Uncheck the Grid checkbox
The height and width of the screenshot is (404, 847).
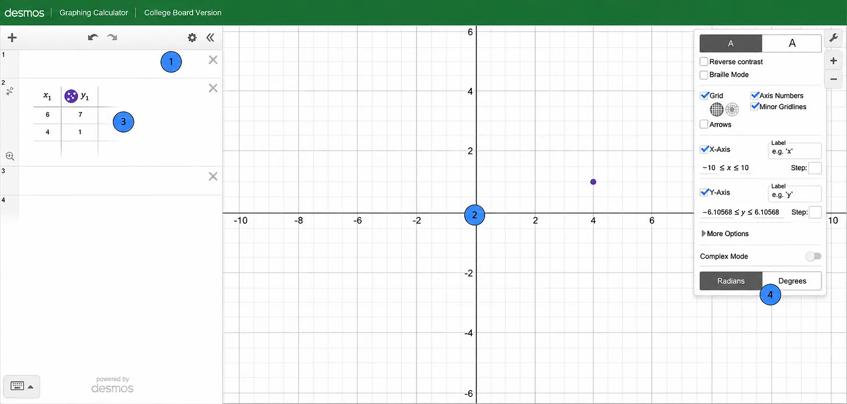(x=704, y=95)
